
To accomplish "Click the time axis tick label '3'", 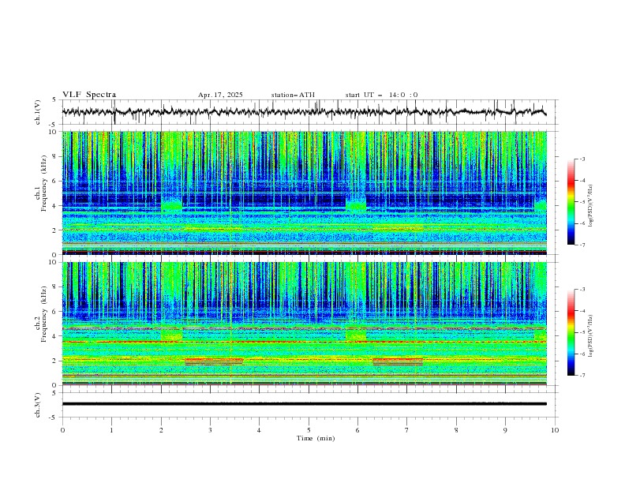I will [210, 430].
